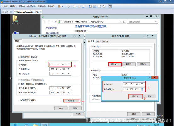Click the IP 地址 field showing 10.8.31.22
This screenshot has height=126, width=174.
tap(60, 65)
